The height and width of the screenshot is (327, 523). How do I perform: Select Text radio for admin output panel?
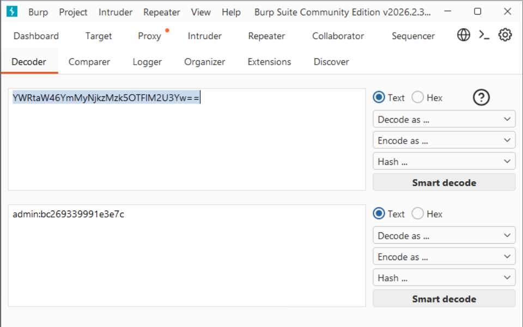(379, 213)
